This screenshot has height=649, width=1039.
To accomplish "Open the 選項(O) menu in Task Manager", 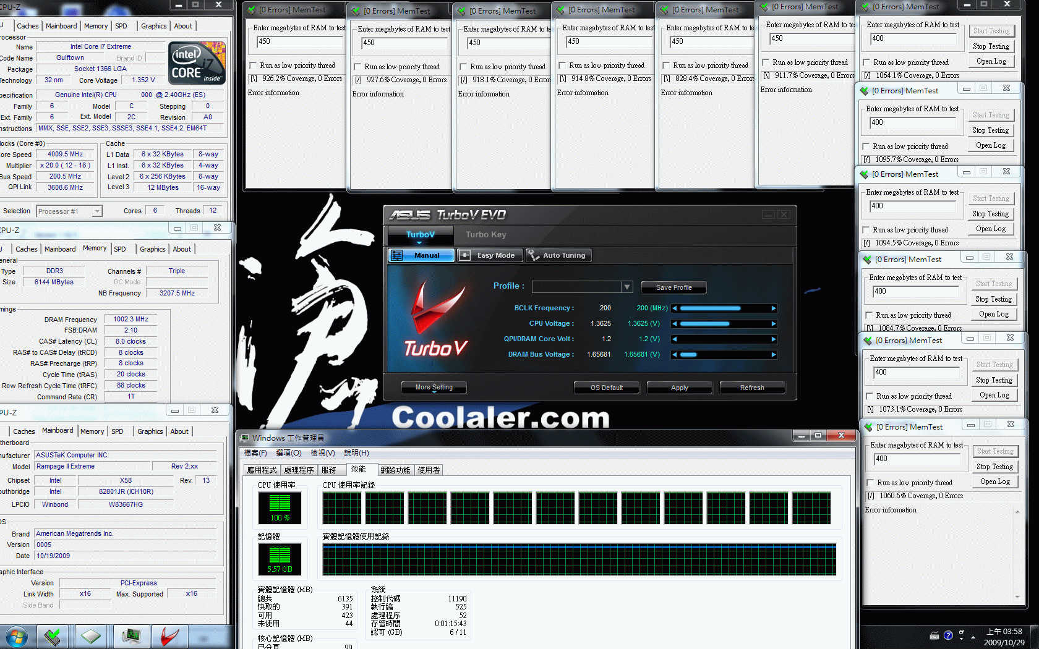I will pos(289,453).
